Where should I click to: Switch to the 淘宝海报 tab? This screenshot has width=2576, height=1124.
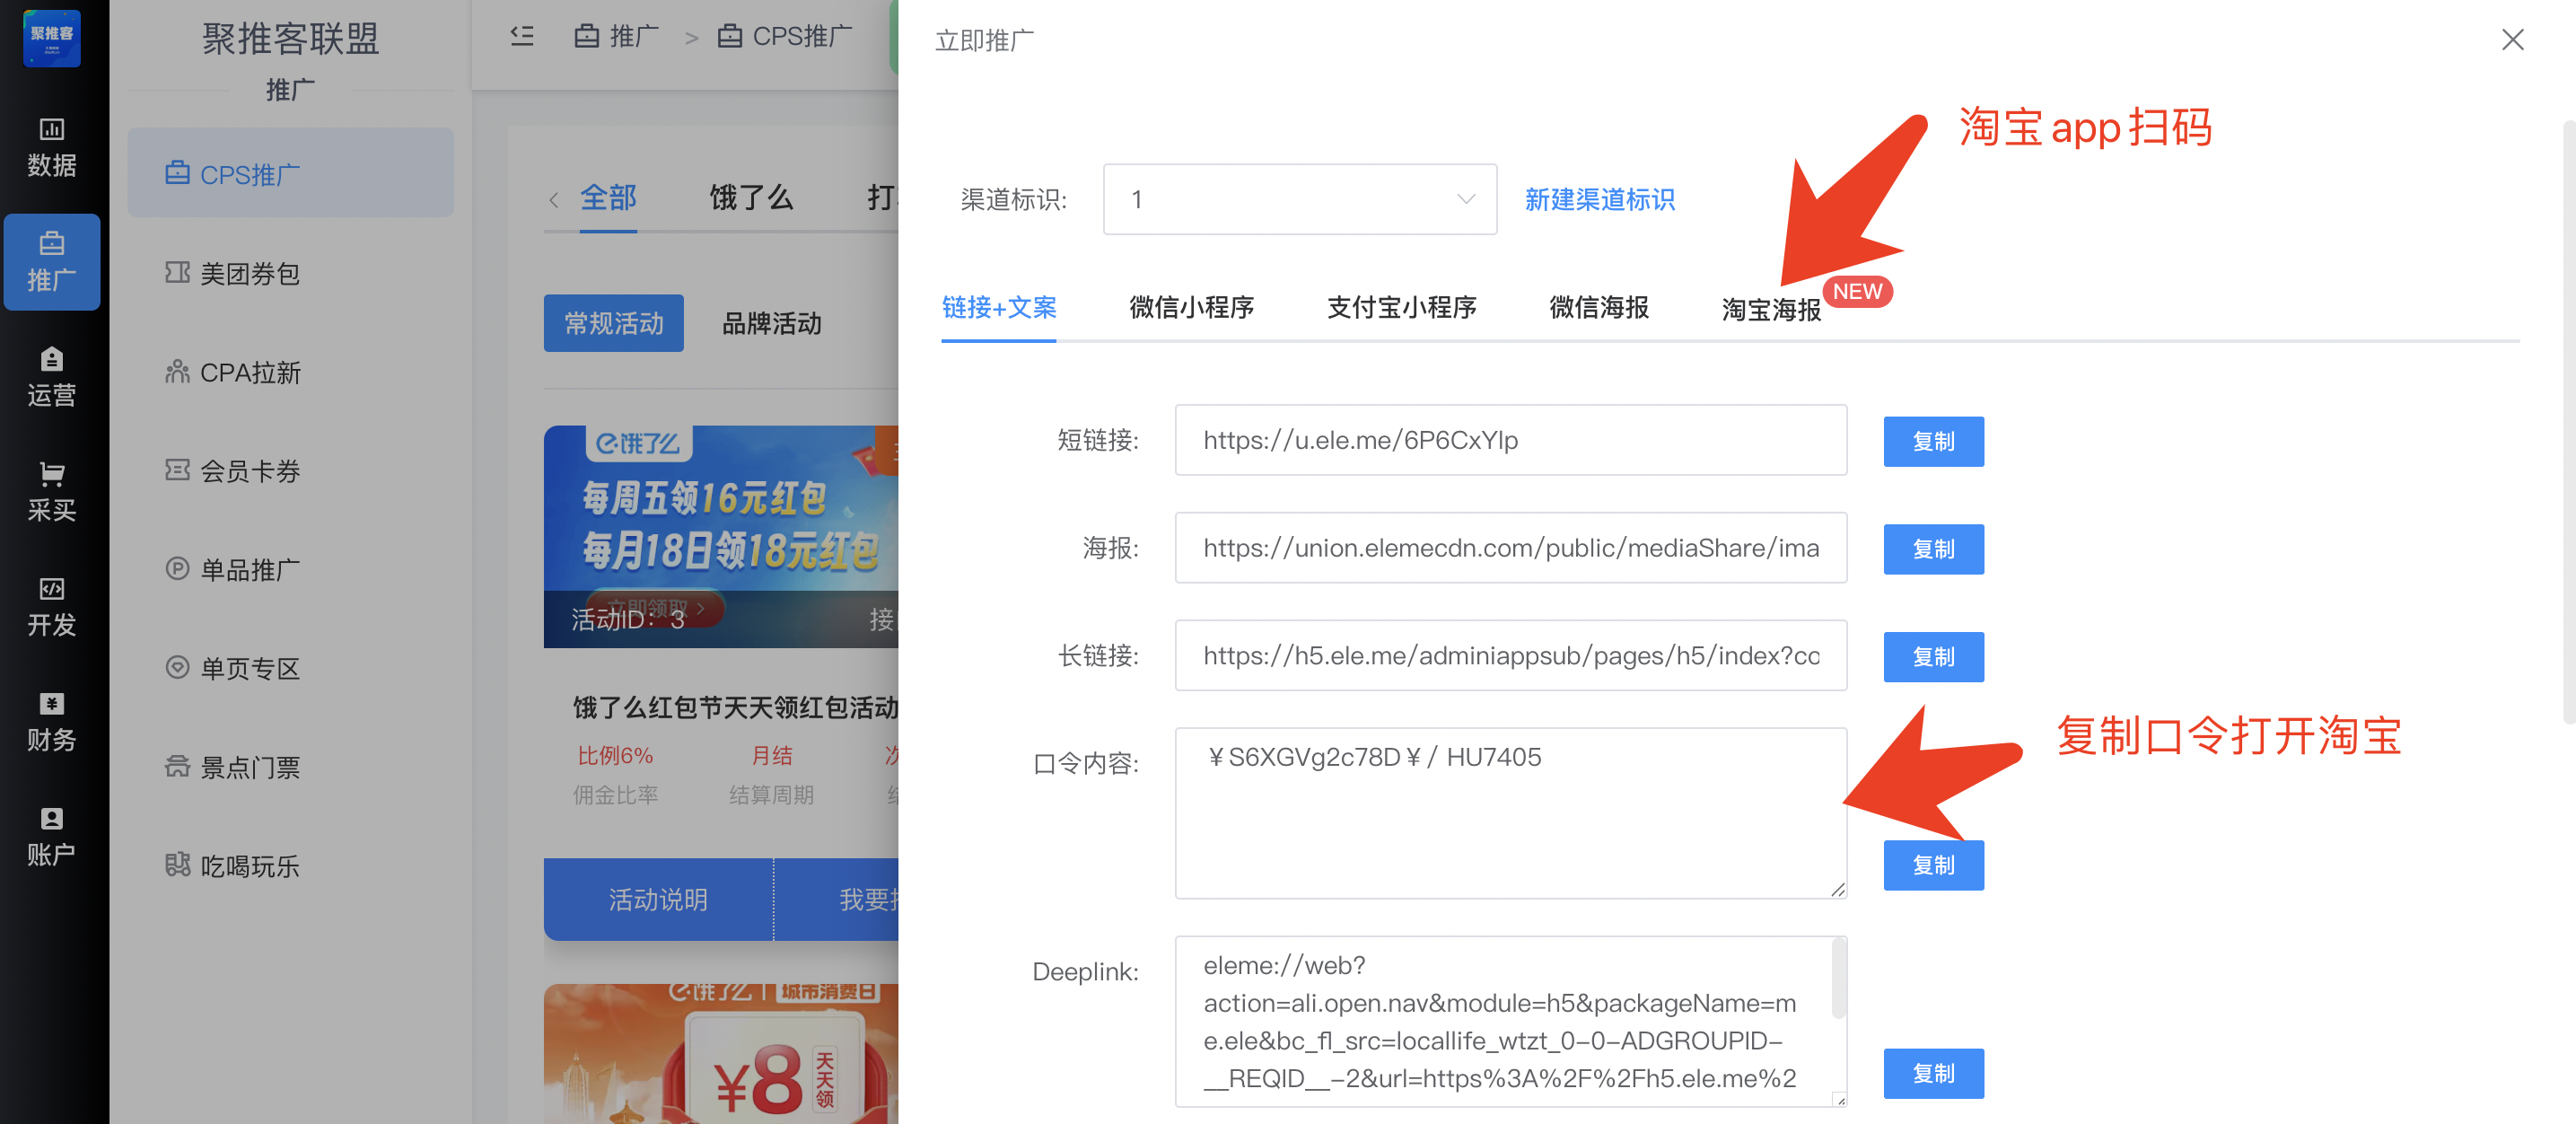coord(1770,309)
